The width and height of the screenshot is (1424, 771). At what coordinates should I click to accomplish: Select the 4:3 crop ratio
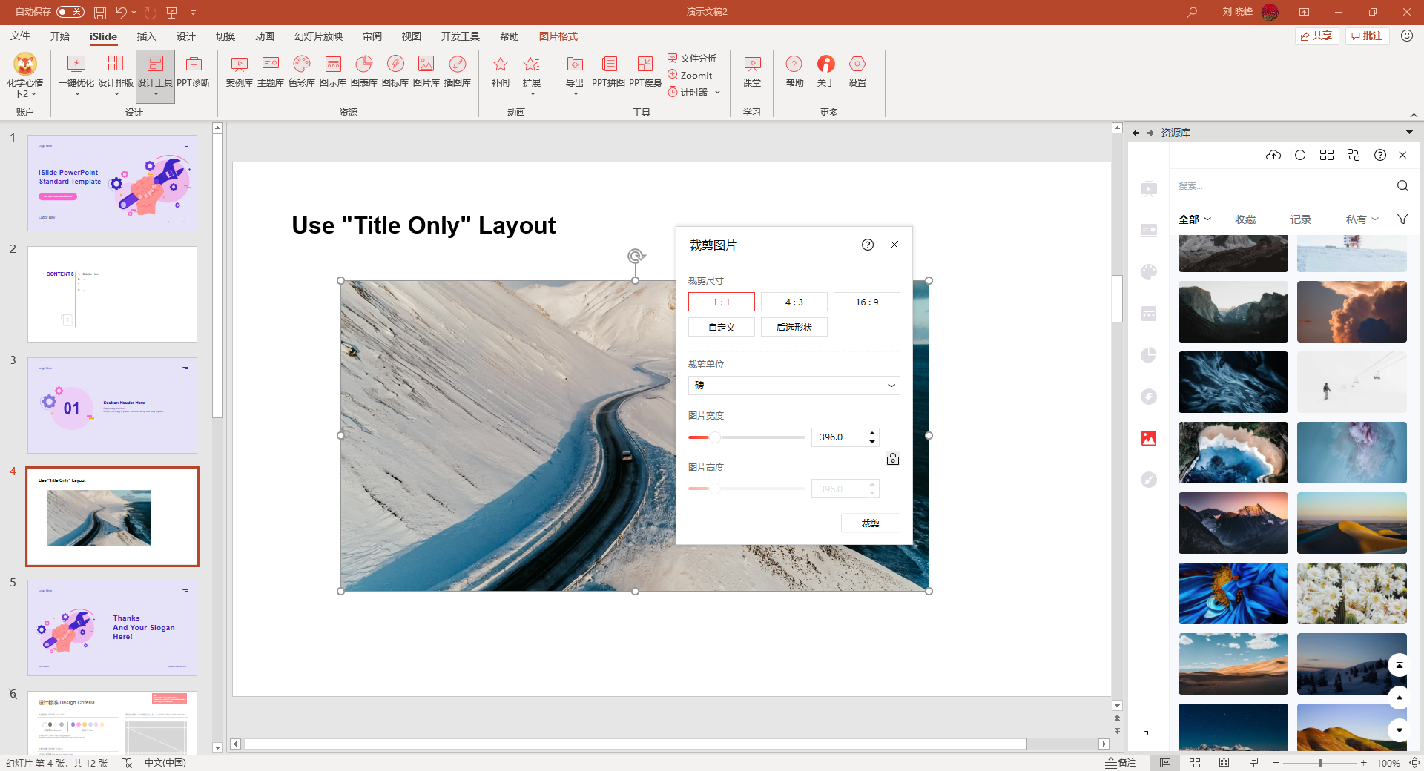[x=794, y=302]
